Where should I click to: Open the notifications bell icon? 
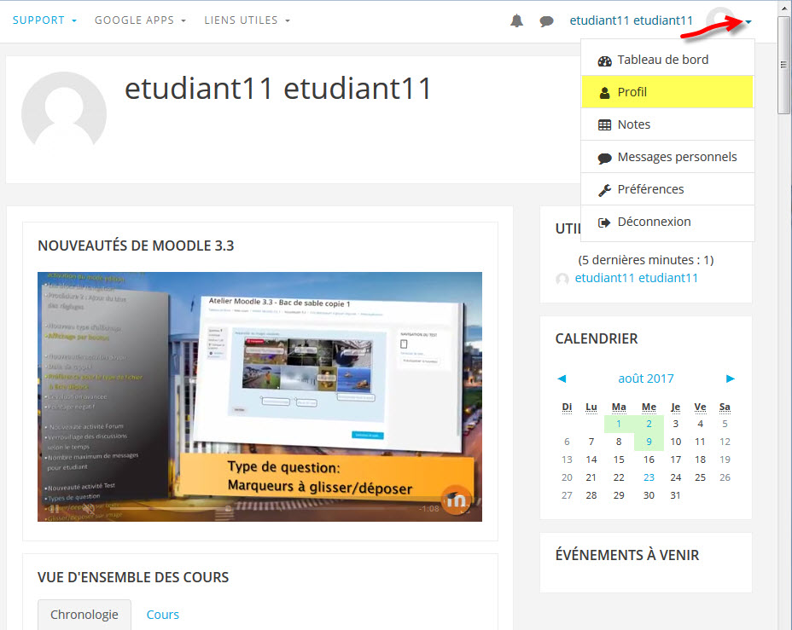click(516, 21)
